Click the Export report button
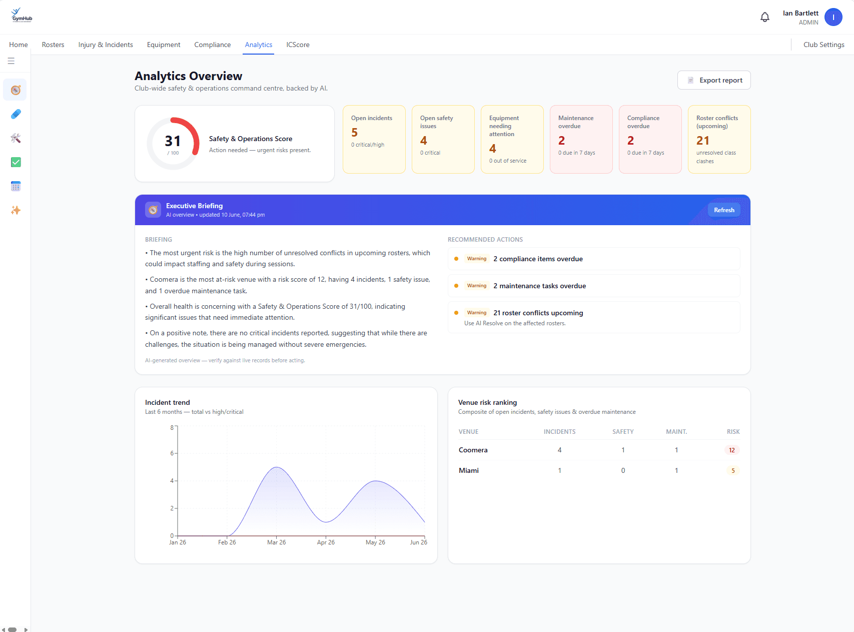The height and width of the screenshot is (632, 854). tap(714, 80)
